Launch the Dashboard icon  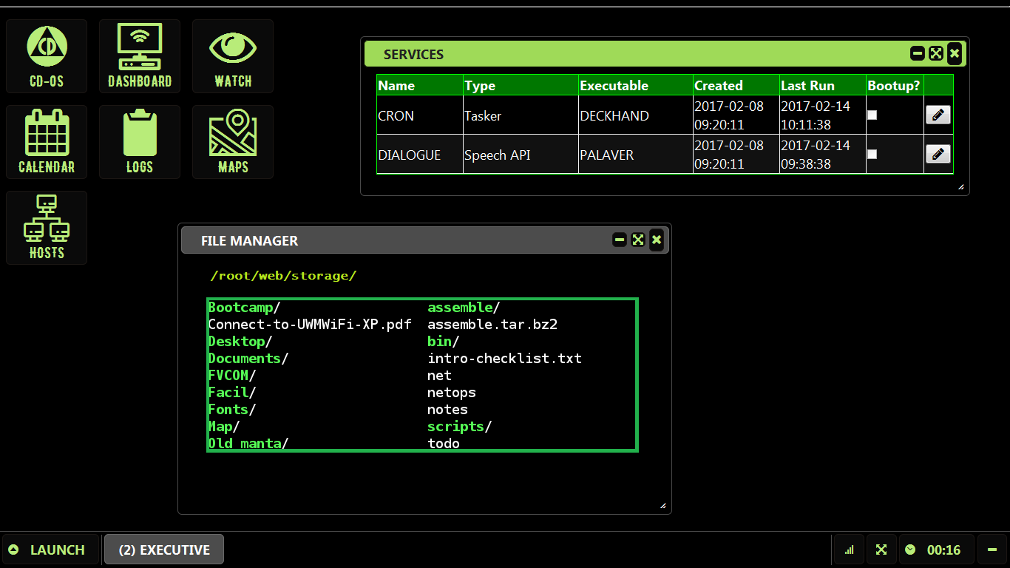point(140,56)
